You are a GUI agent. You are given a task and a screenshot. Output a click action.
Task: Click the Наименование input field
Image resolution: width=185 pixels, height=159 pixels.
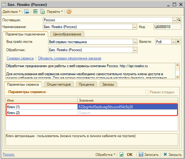88,27
